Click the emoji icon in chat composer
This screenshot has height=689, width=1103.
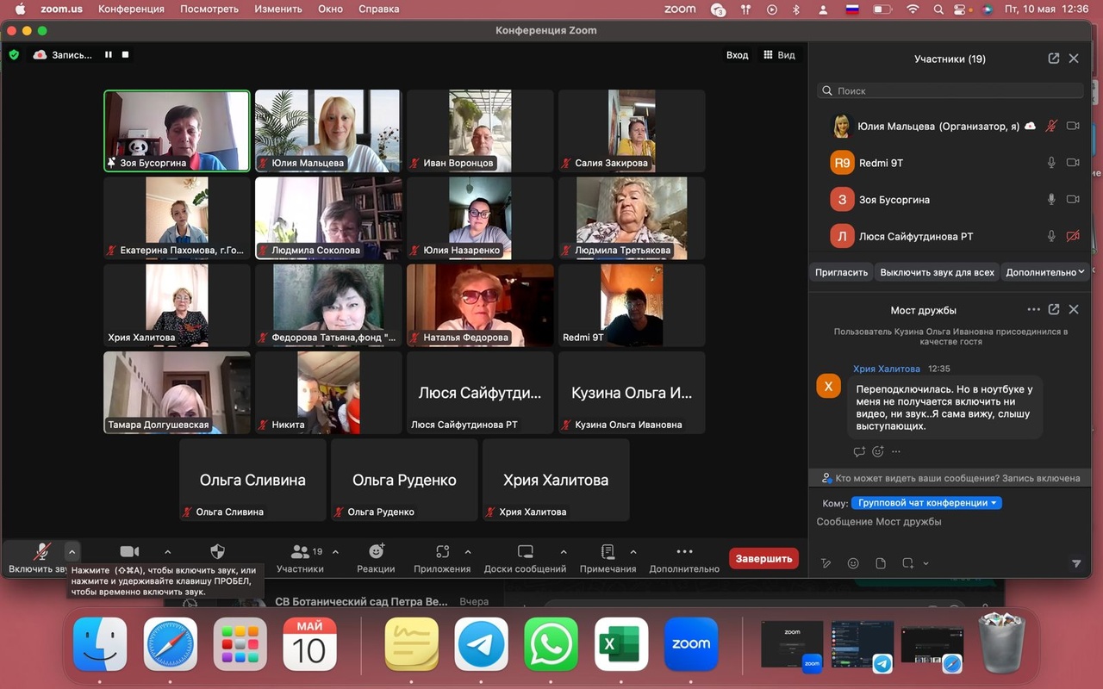pos(853,563)
